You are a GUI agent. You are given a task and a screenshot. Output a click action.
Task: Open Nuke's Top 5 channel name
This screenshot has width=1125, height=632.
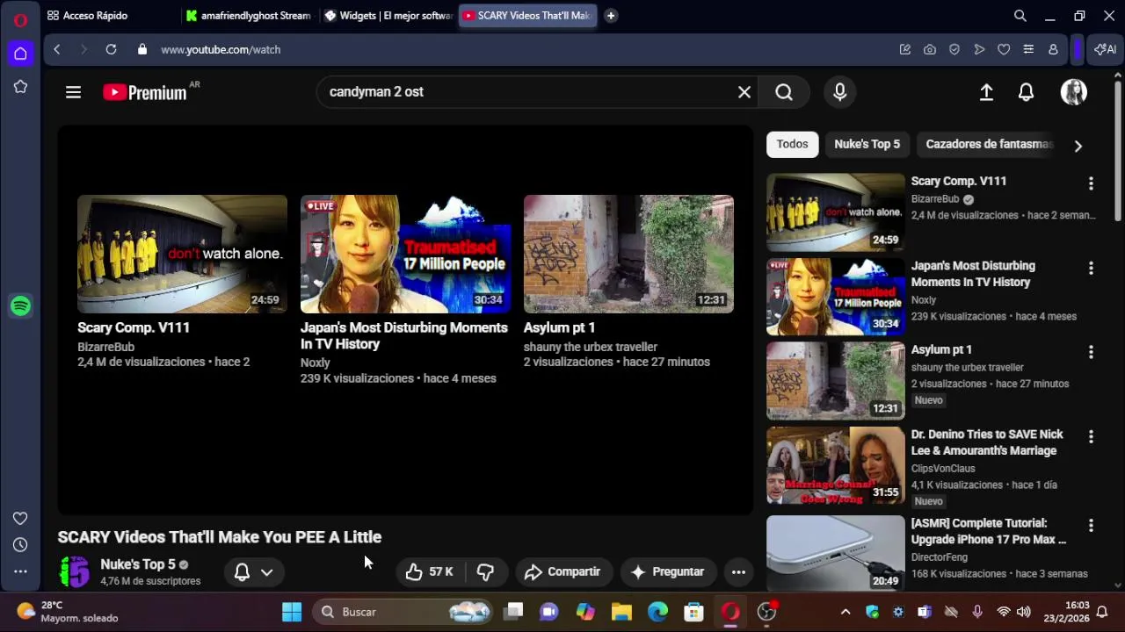(x=138, y=564)
